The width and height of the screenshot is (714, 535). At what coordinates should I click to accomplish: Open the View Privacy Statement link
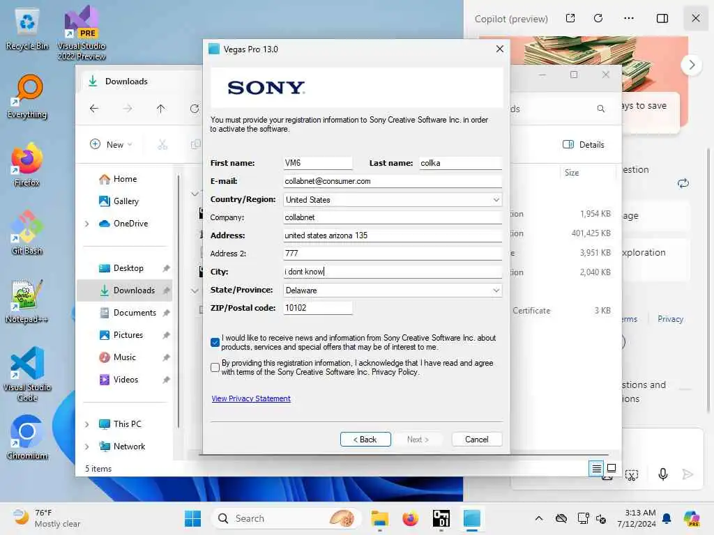coord(251,398)
